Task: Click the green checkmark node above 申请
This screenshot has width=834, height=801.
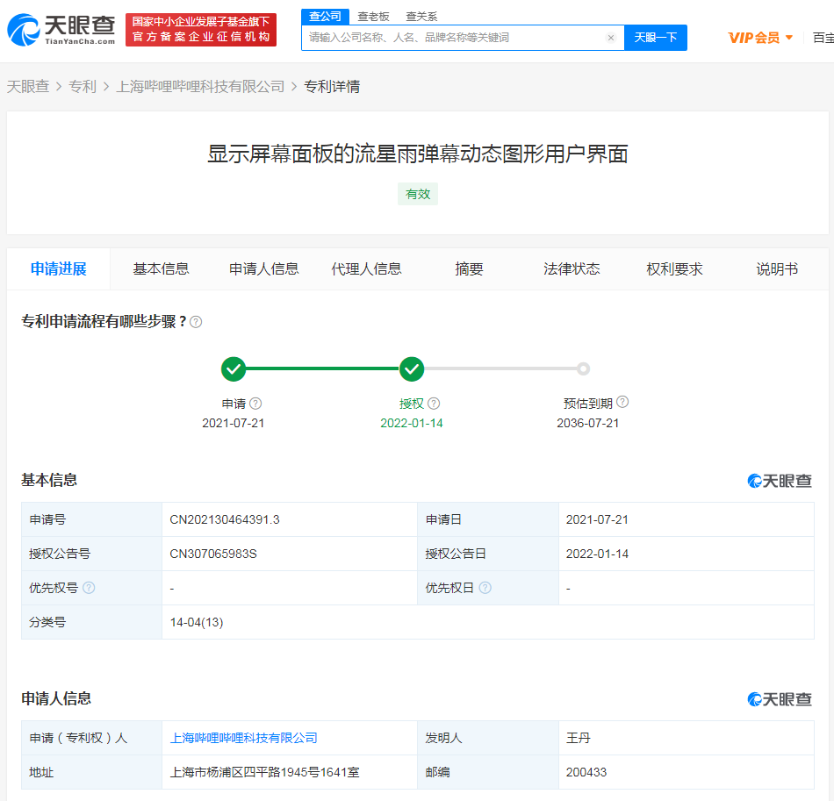Action: [234, 368]
